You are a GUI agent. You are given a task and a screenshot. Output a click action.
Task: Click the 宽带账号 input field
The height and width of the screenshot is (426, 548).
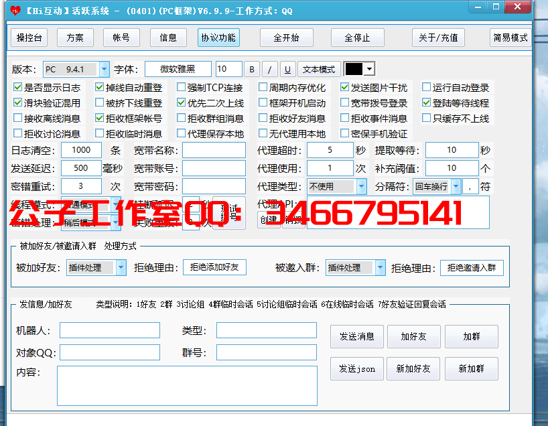tap(214, 168)
